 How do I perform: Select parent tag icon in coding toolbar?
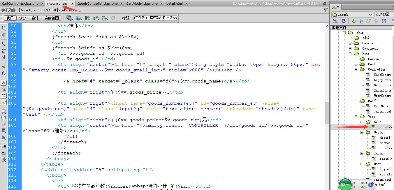[x=4, y=67]
